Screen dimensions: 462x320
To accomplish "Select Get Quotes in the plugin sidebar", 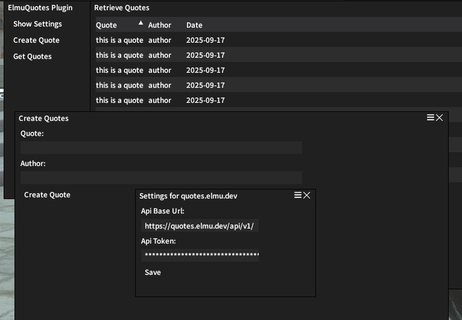I will [33, 57].
